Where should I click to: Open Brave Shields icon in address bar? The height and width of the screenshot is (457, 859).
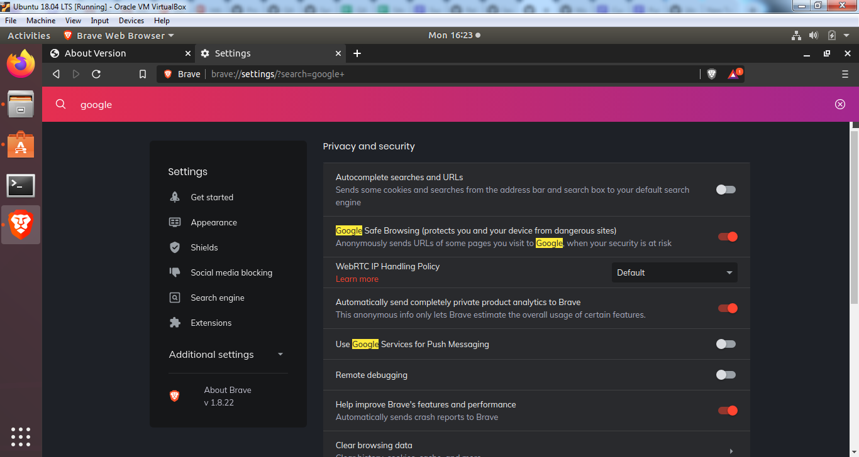click(x=711, y=74)
